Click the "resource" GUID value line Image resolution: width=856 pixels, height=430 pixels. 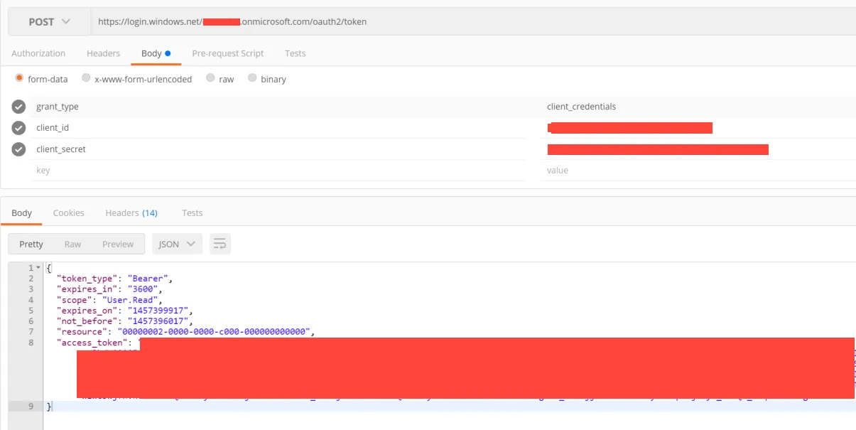185,332
